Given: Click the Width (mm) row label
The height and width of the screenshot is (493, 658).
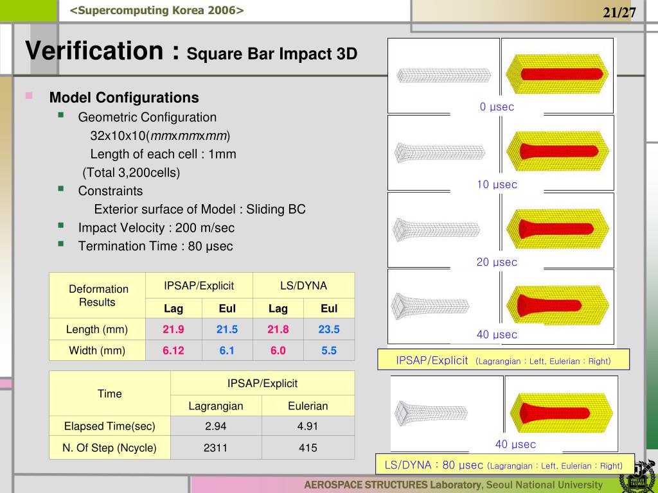Looking at the screenshot, I should [x=98, y=350].
